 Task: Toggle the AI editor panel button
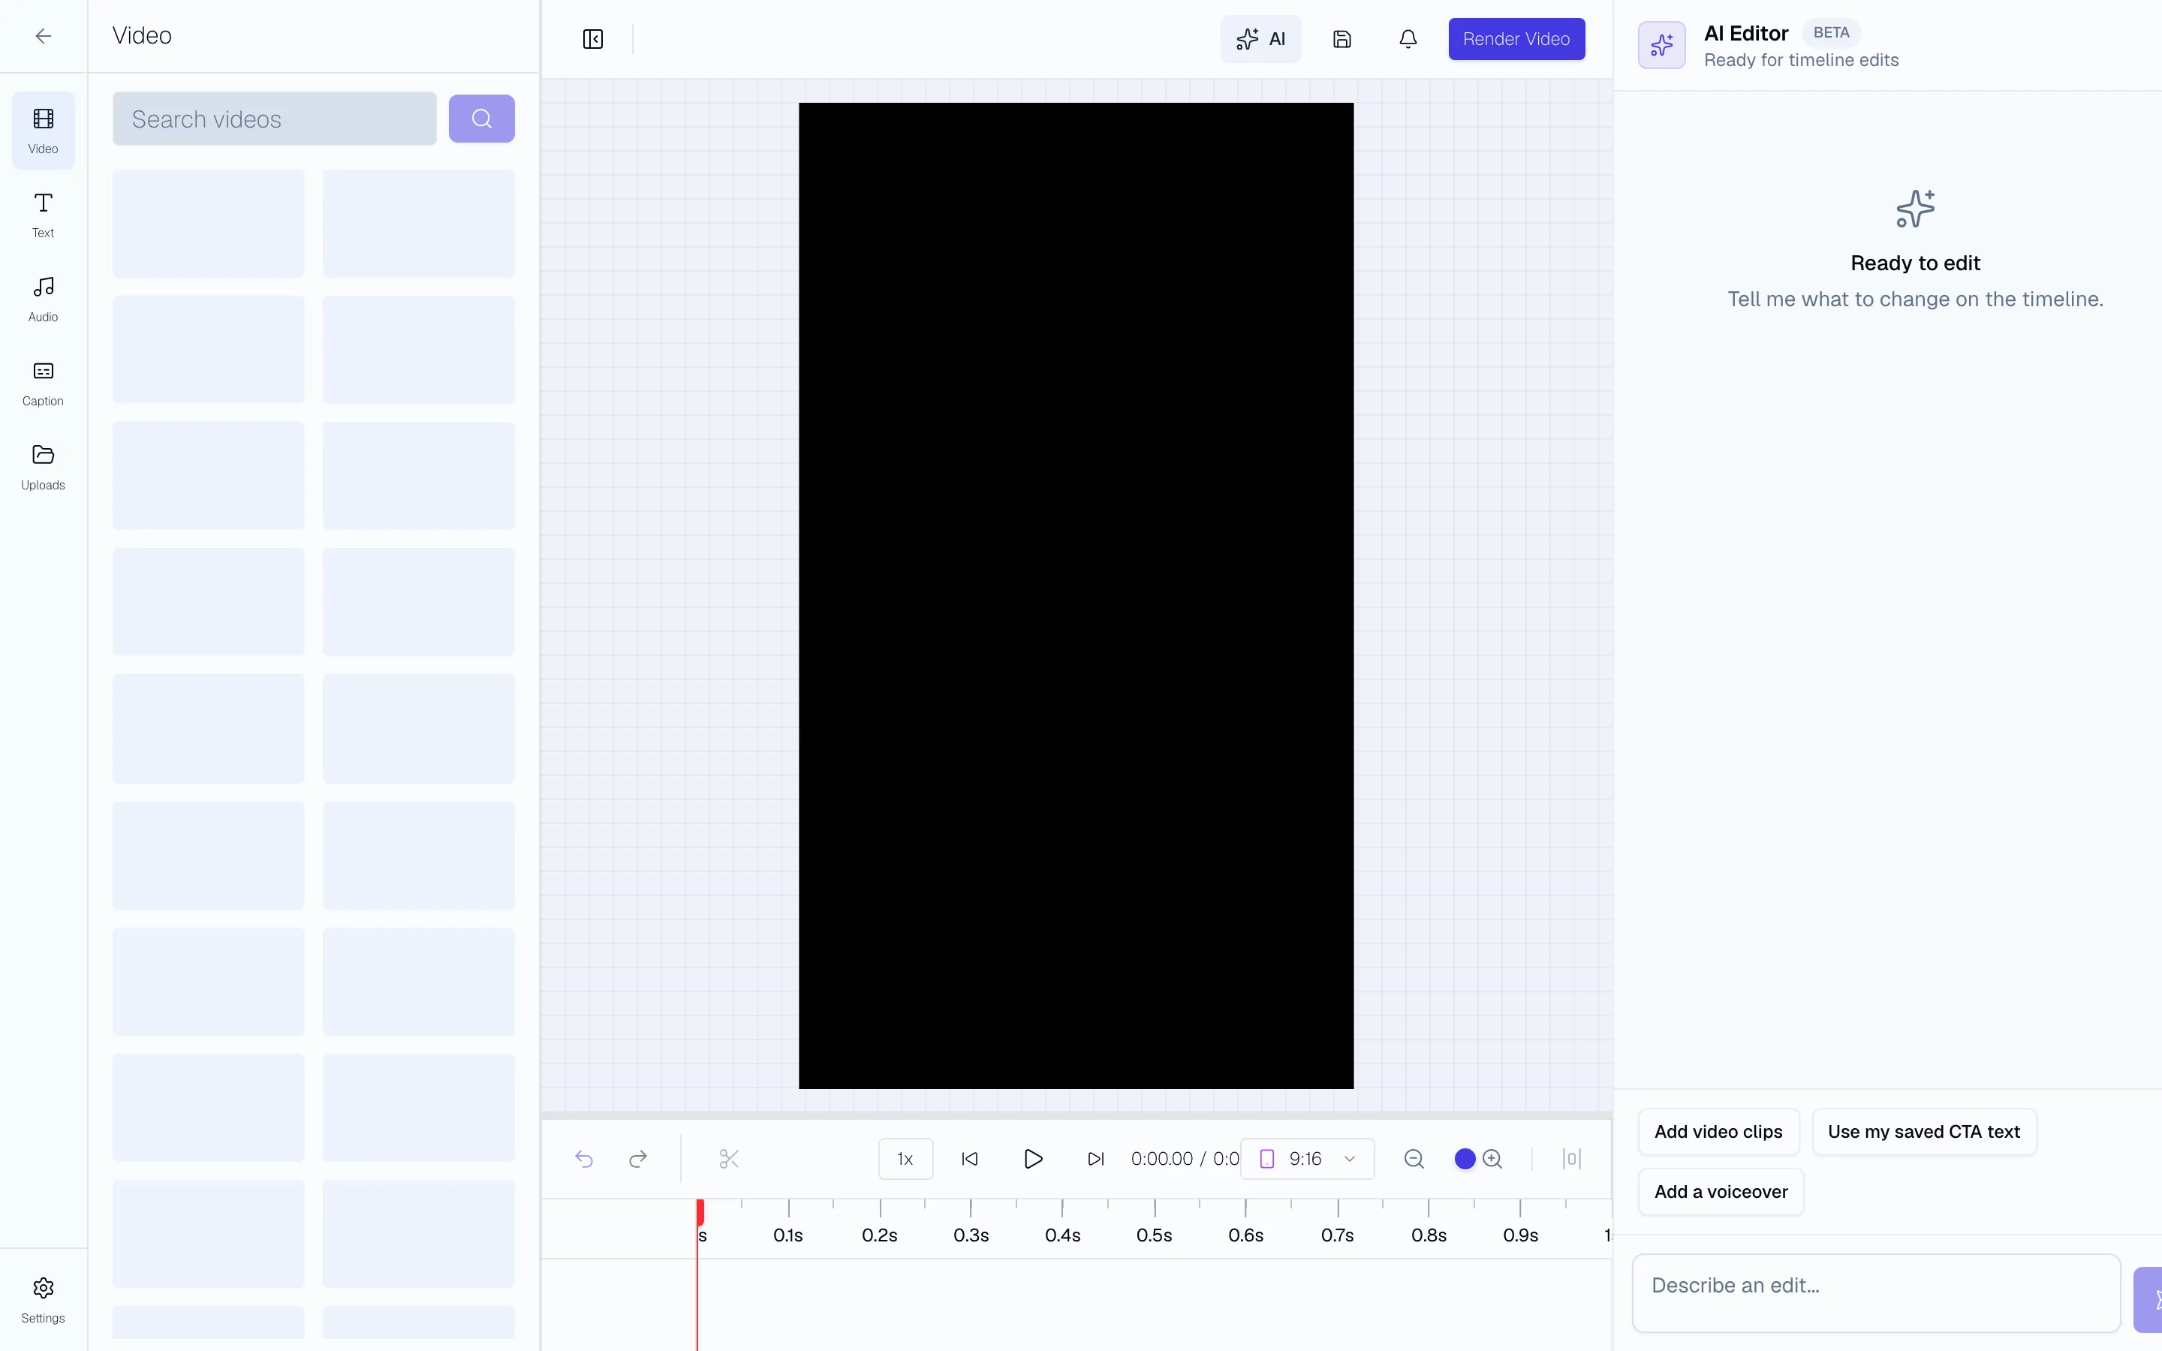(1260, 39)
